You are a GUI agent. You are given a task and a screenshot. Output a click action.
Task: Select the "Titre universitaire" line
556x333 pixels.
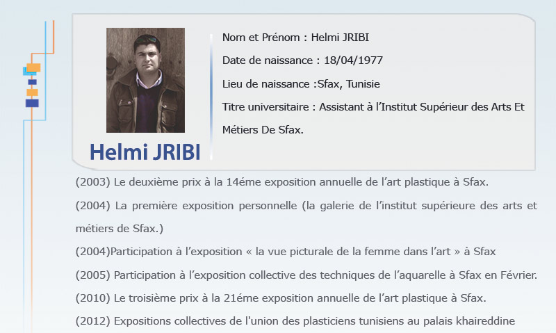point(373,107)
